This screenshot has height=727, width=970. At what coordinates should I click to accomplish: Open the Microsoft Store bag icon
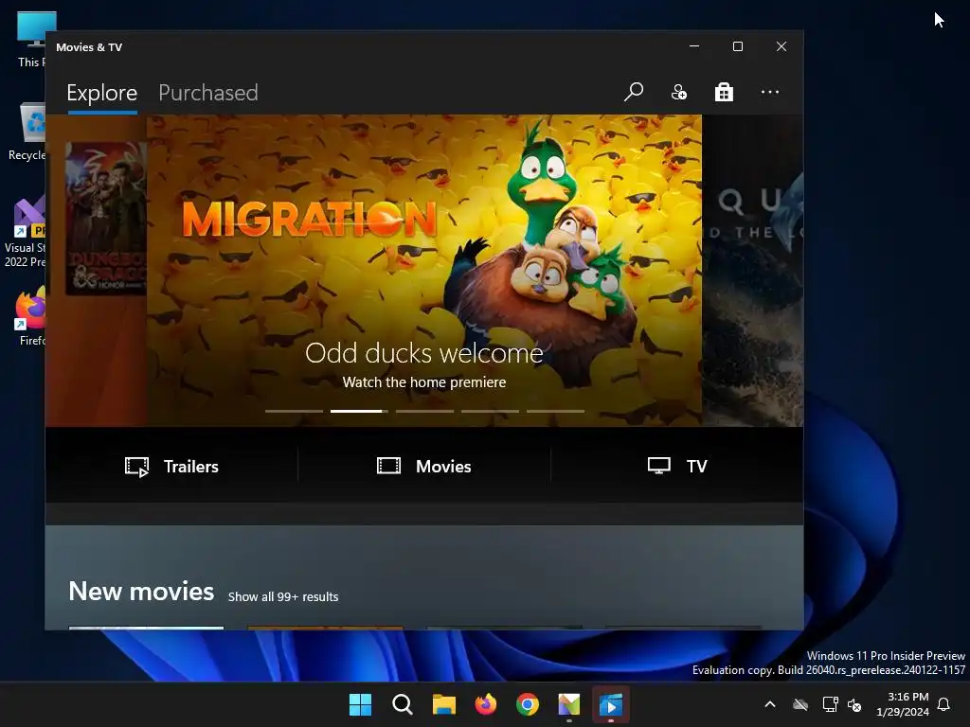(724, 92)
